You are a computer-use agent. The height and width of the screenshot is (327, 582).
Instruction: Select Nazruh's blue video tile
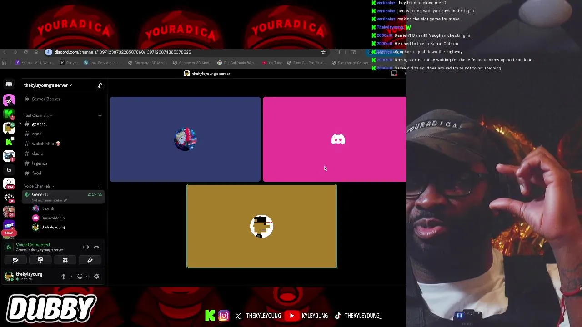185,139
